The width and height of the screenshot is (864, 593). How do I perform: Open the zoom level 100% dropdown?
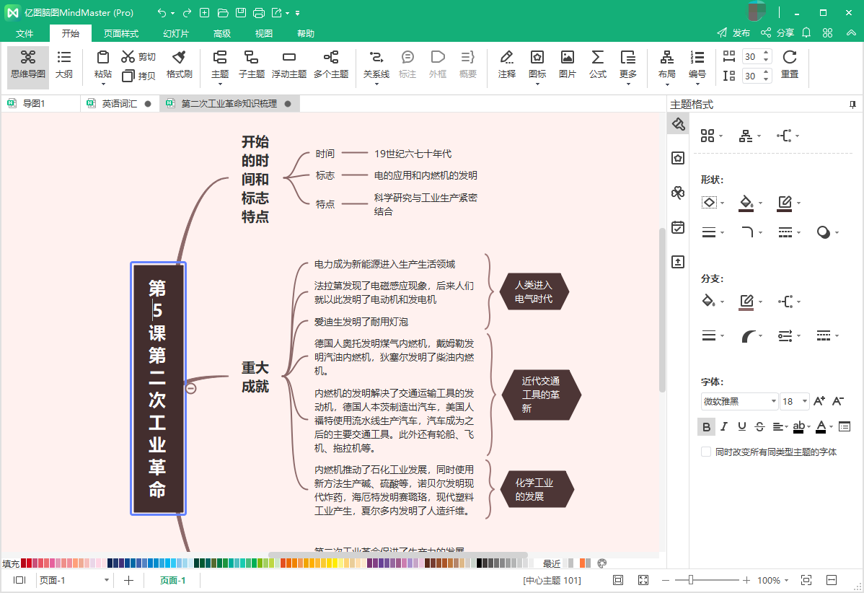point(786,580)
